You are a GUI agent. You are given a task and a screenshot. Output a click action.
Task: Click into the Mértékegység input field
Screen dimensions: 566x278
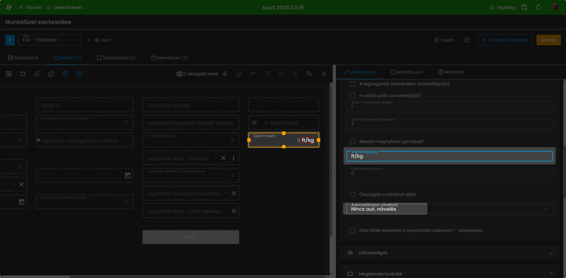[449, 156]
